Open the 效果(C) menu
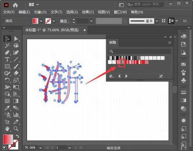 pos(87,12)
